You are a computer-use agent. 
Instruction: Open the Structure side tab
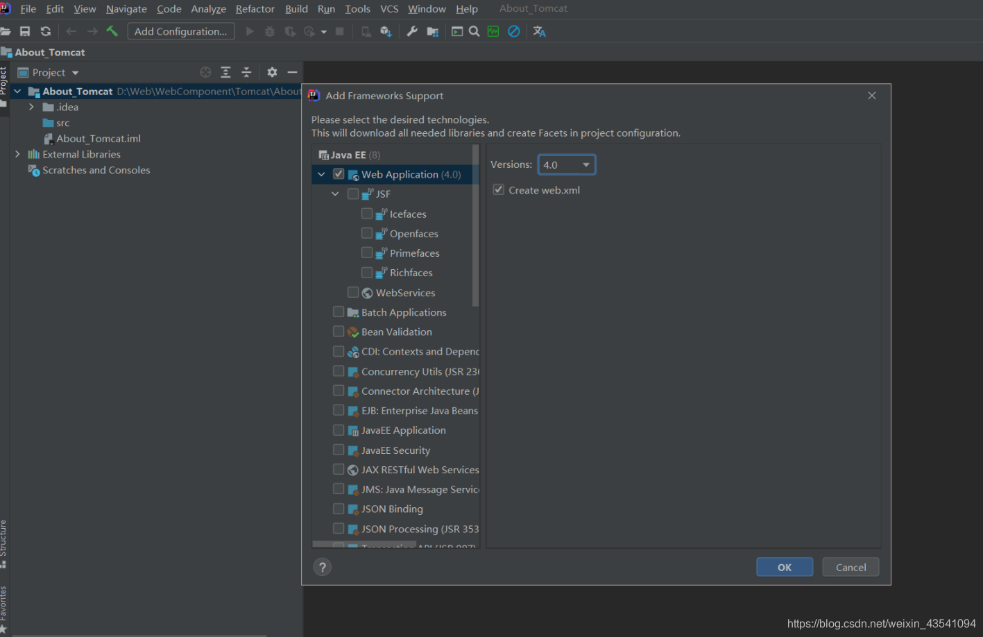tap(3, 544)
